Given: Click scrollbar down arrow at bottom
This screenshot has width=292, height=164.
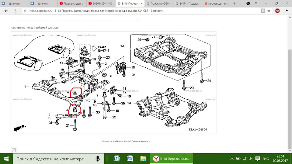Looking at the screenshot, I should coord(290,151).
